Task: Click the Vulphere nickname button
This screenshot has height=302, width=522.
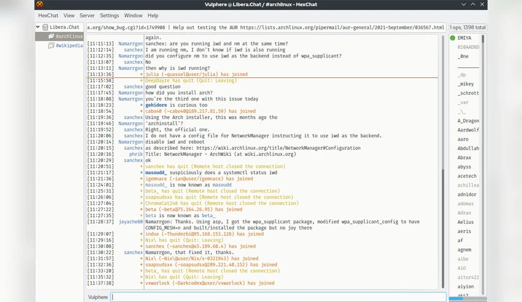Action: tap(98, 297)
